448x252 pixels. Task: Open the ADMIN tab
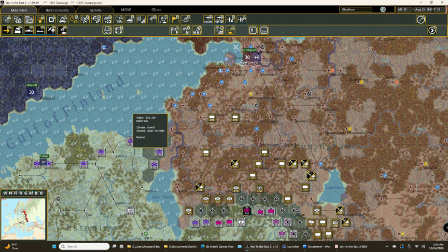coord(95,10)
